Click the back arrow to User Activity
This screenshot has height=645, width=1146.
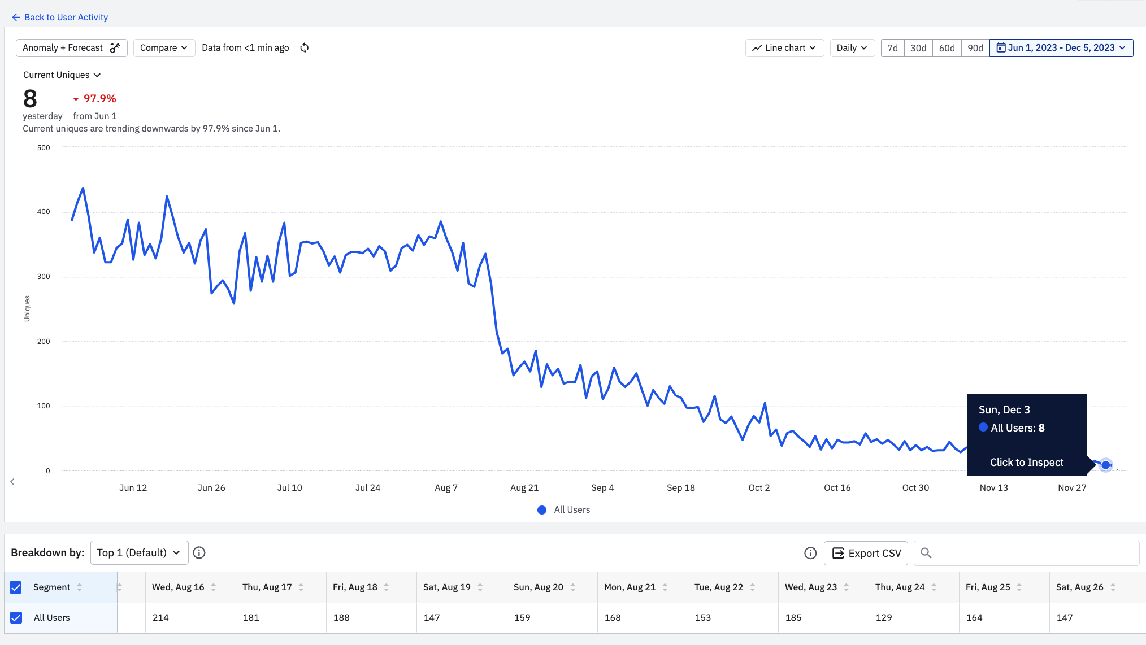pos(16,18)
